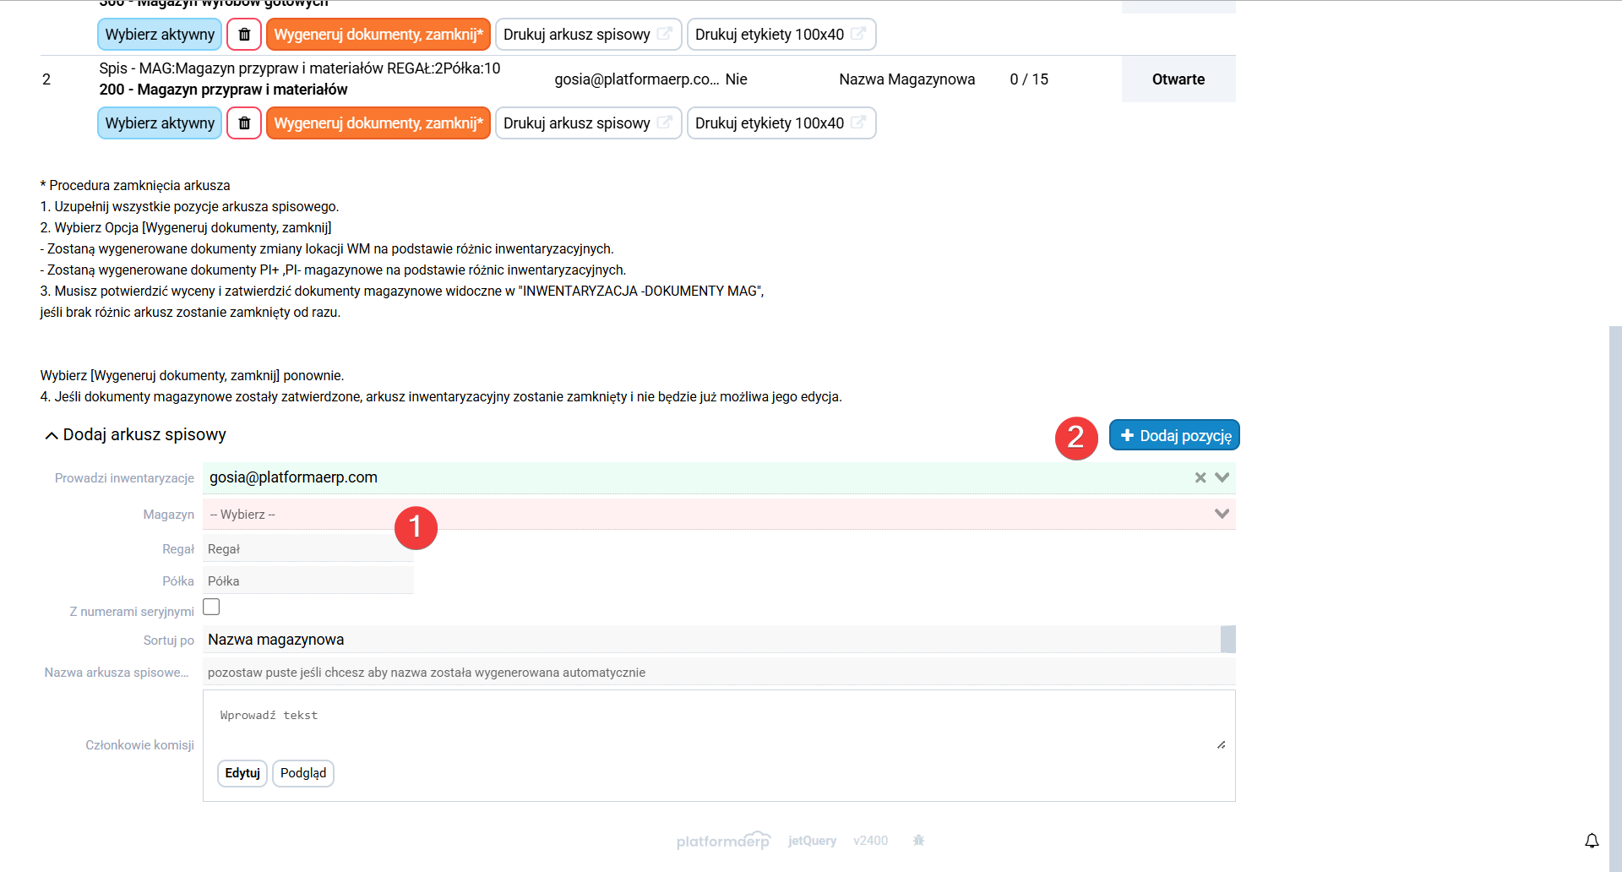The width and height of the screenshot is (1622, 872).
Task: Click the trash icon in the top row
Action: point(244,35)
